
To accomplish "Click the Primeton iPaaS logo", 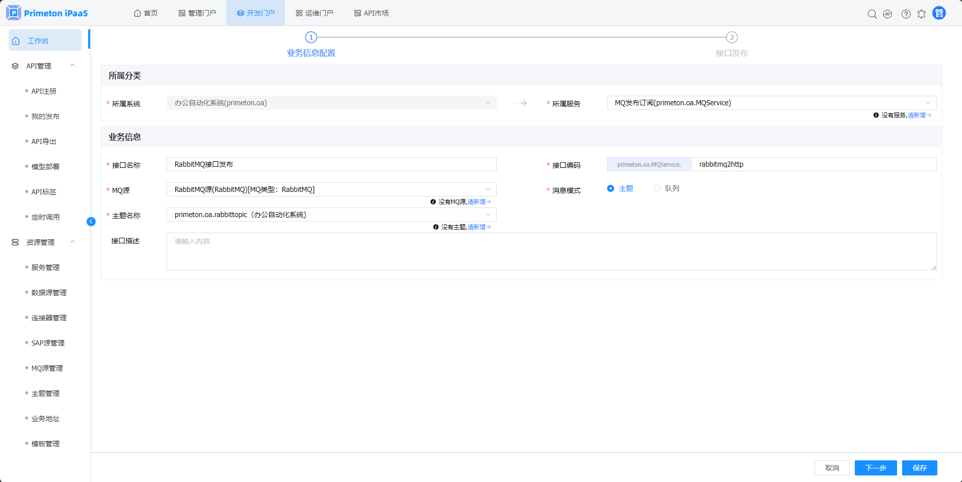I will coord(47,13).
